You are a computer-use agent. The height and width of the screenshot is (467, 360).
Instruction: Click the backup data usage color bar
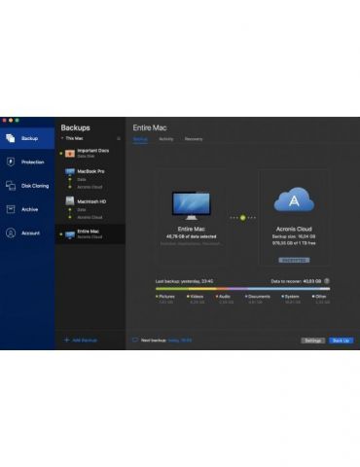(242, 289)
